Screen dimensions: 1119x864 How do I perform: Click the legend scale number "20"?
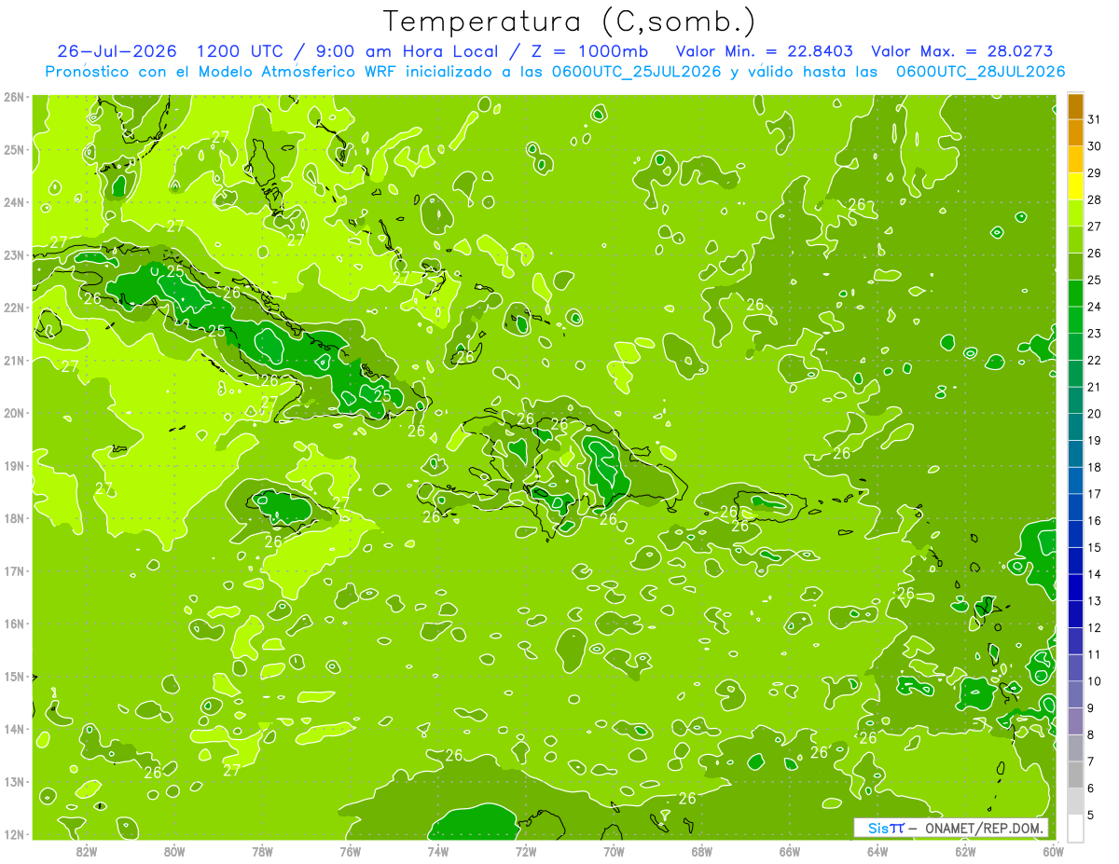pyautogui.click(x=1095, y=414)
